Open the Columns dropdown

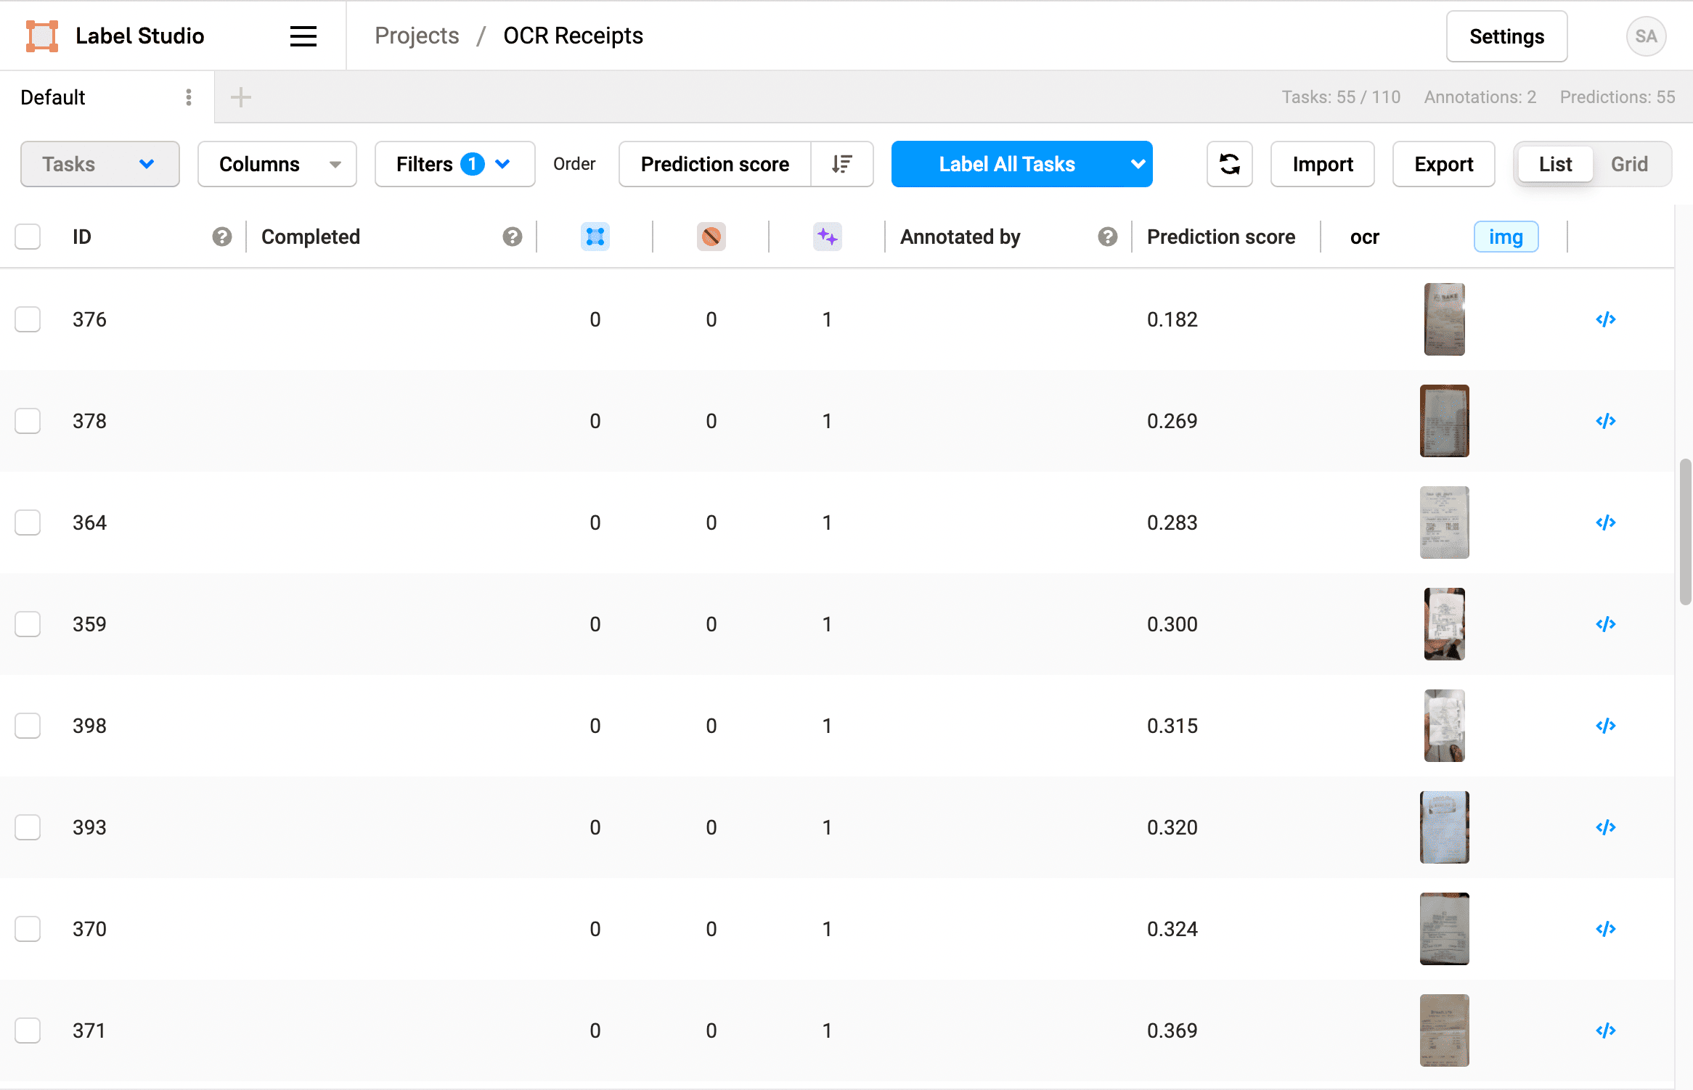pos(277,164)
